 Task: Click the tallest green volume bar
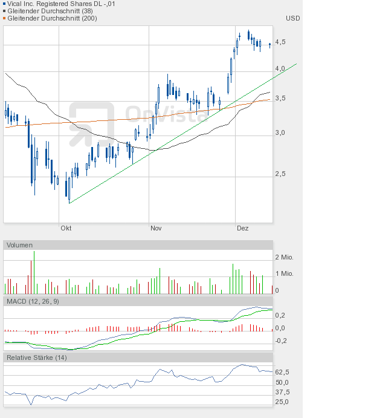coord(34,272)
